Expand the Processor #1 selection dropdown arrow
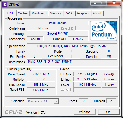This screenshot has height=118, width=123. pos(56,101)
